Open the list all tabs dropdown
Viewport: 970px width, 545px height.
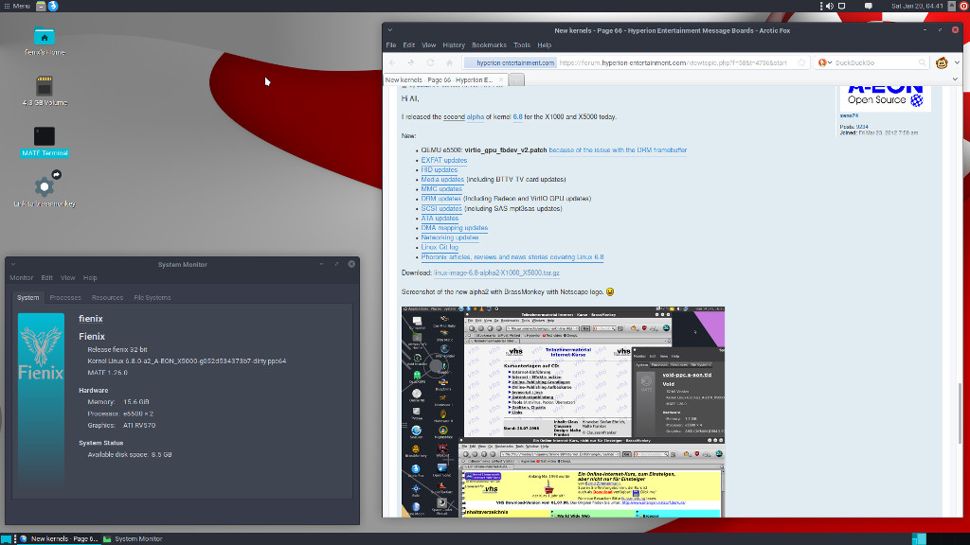955,79
